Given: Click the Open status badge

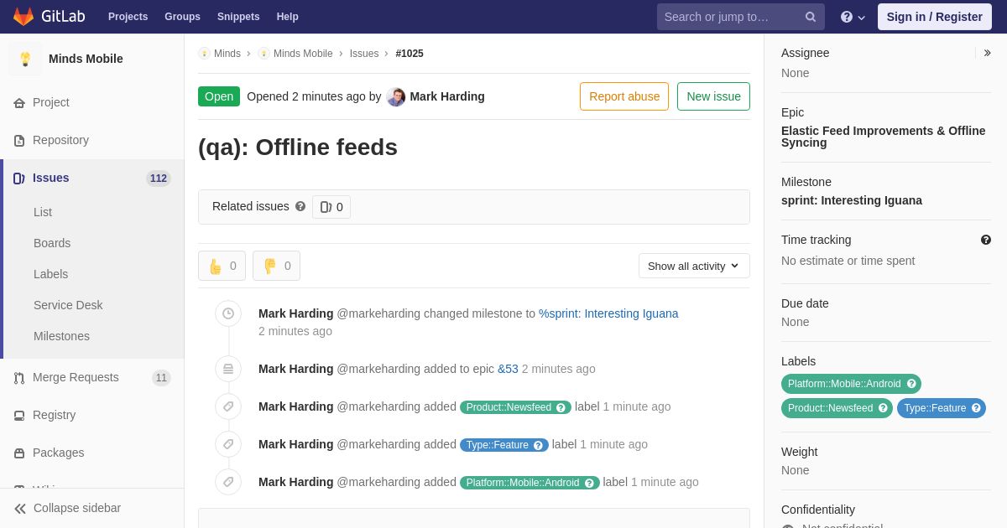Looking at the screenshot, I should 219,96.
